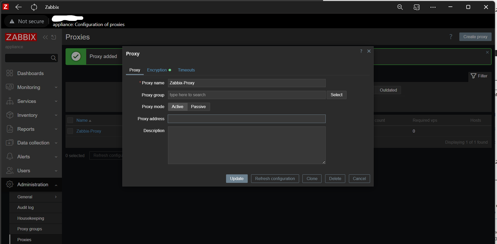Viewport: 497px width, 244px height.
Task: Expand Data collection using its chevron arrow
Action: pos(56,143)
